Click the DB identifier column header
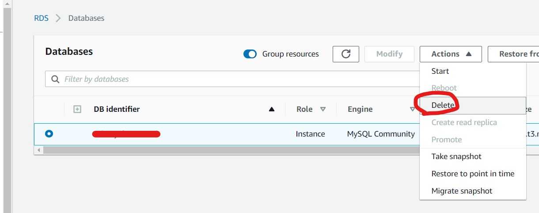The height and width of the screenshot is (213, 539). tap(117, 109)
